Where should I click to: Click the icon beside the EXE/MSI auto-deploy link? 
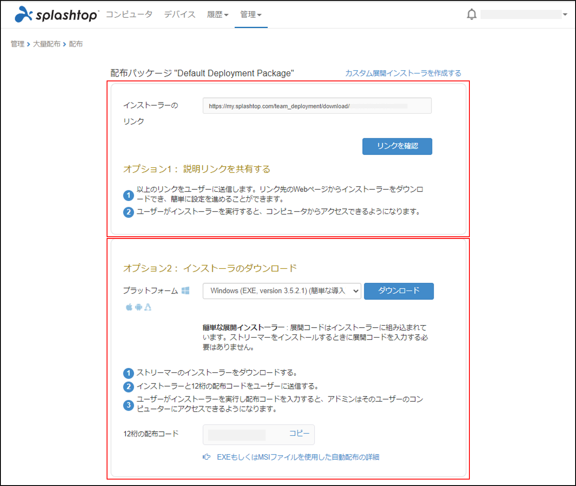(207, 457)
